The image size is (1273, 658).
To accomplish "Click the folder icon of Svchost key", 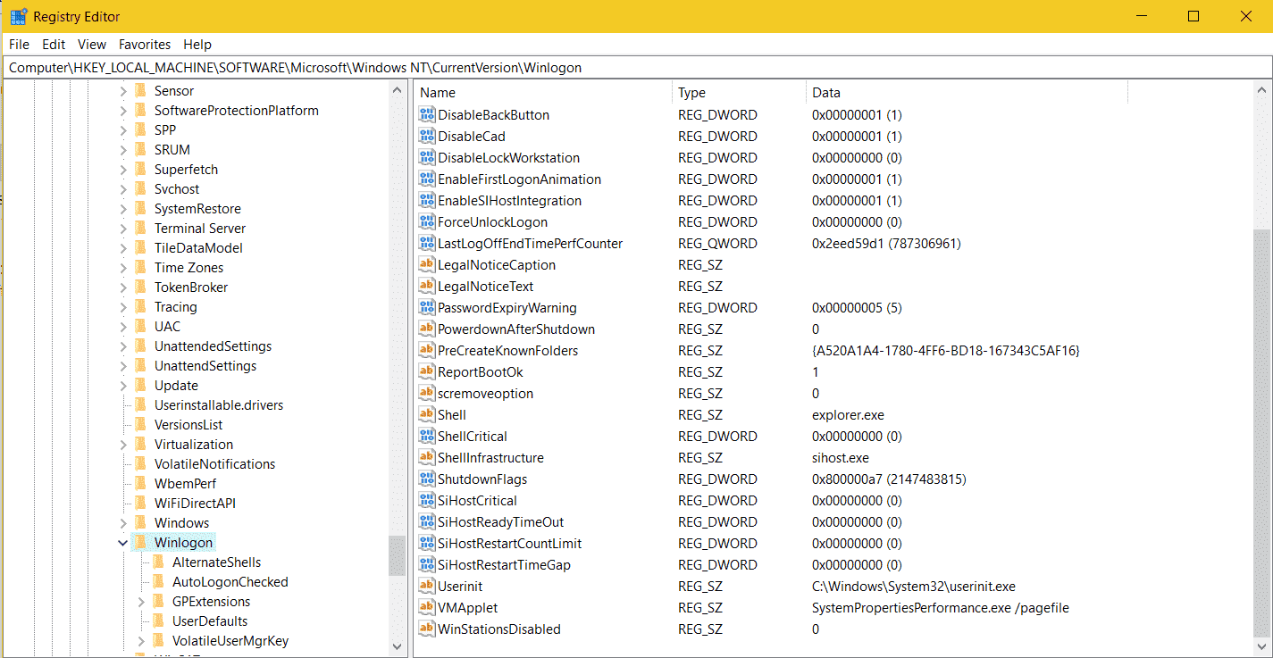I will 140,189.
